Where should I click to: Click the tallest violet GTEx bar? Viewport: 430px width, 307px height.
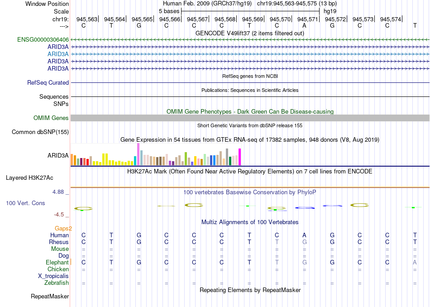(x=138, y=154)
